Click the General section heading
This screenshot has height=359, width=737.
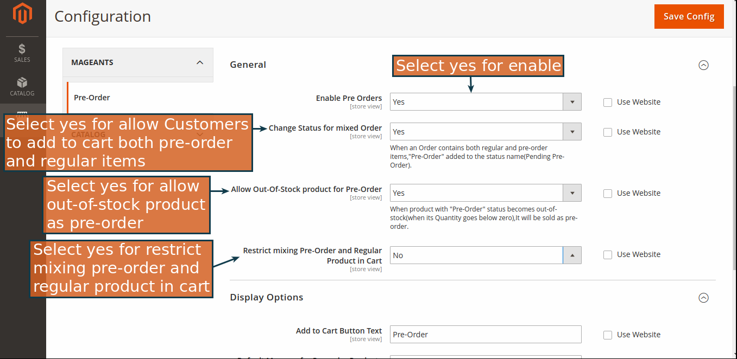point(248,65)
